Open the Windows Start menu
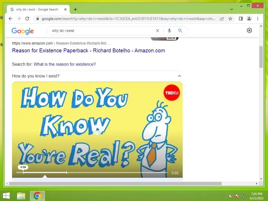The width and height of the screenshot is (268, 201). [x=6, y=196]
